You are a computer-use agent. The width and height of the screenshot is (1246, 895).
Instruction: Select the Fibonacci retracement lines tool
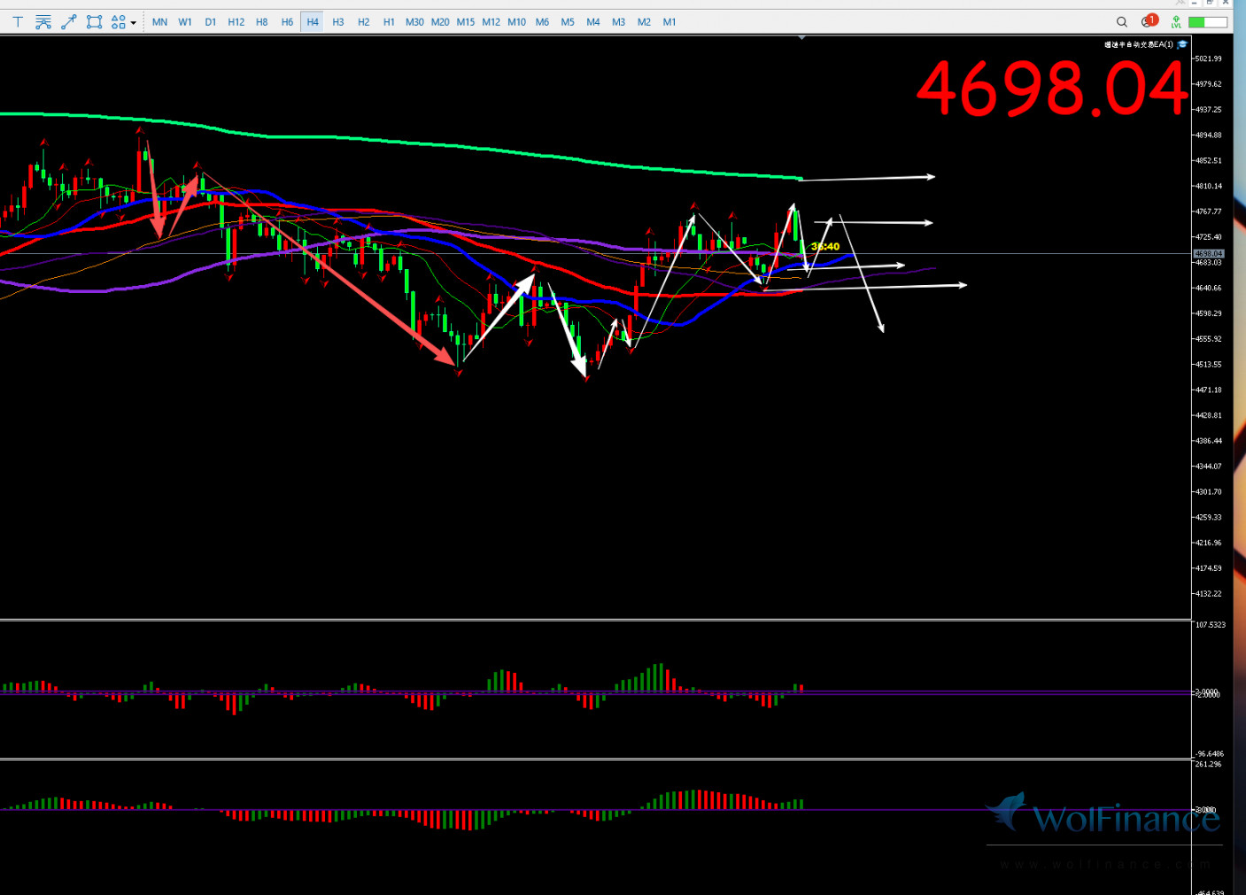coord(43,22)
